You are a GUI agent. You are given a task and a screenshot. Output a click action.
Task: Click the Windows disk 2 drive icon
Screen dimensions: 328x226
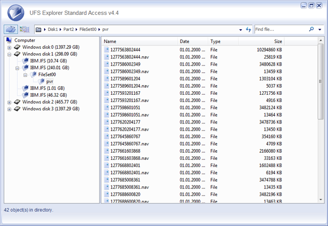pyautogui.click(x=17, y=102)
